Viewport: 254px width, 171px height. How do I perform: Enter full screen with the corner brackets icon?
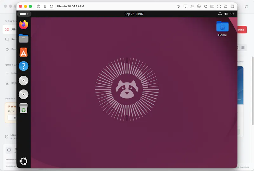tap(219, 6)
